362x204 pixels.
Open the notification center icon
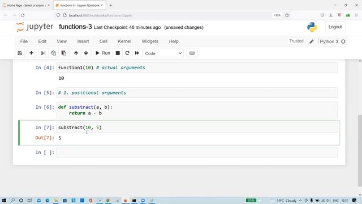[355, 200]
